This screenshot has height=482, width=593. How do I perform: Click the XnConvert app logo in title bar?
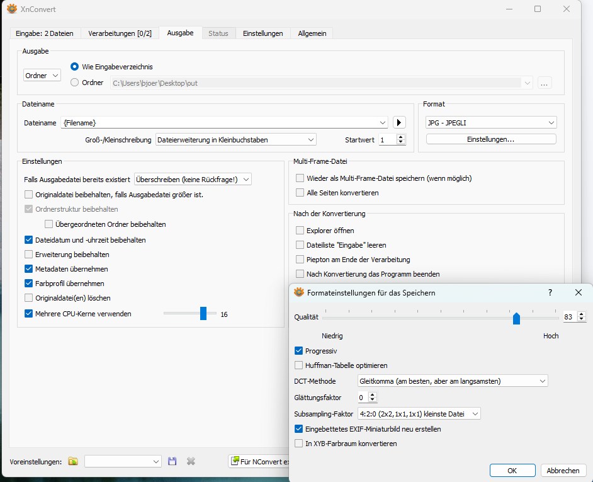pos(12,9)
